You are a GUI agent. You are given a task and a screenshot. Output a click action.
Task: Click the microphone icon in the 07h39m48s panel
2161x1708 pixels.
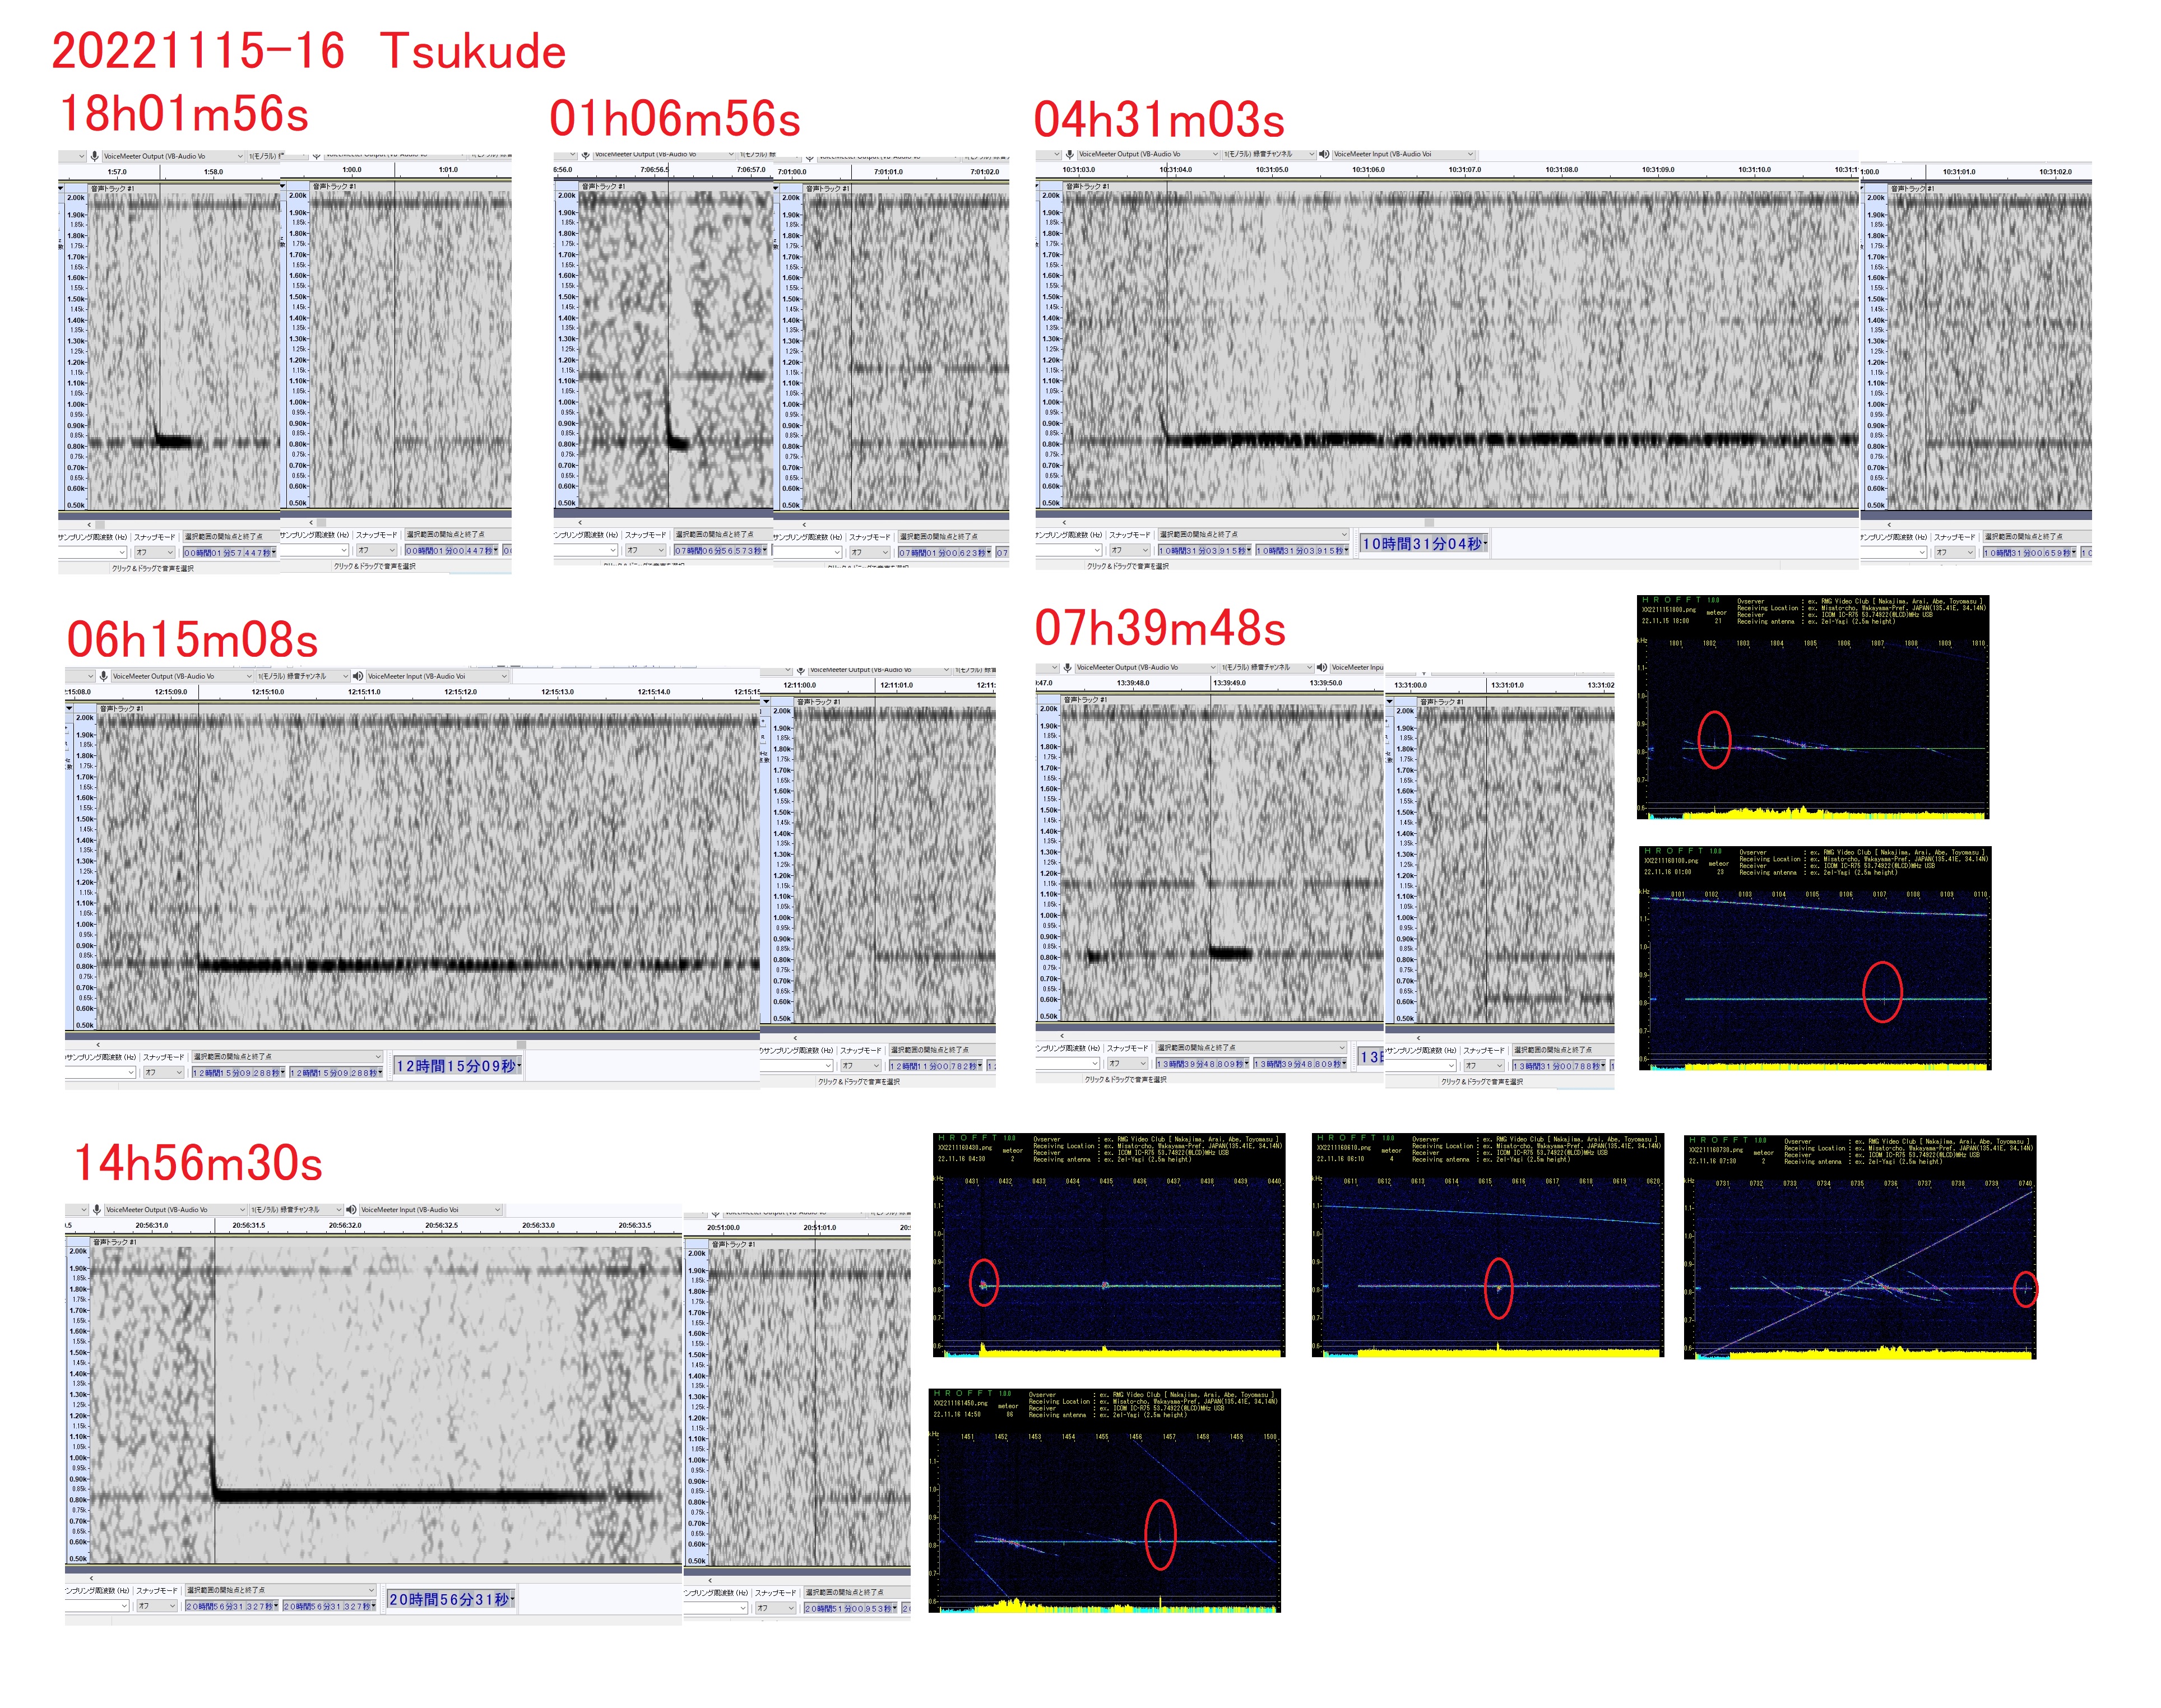[1068, 667]
